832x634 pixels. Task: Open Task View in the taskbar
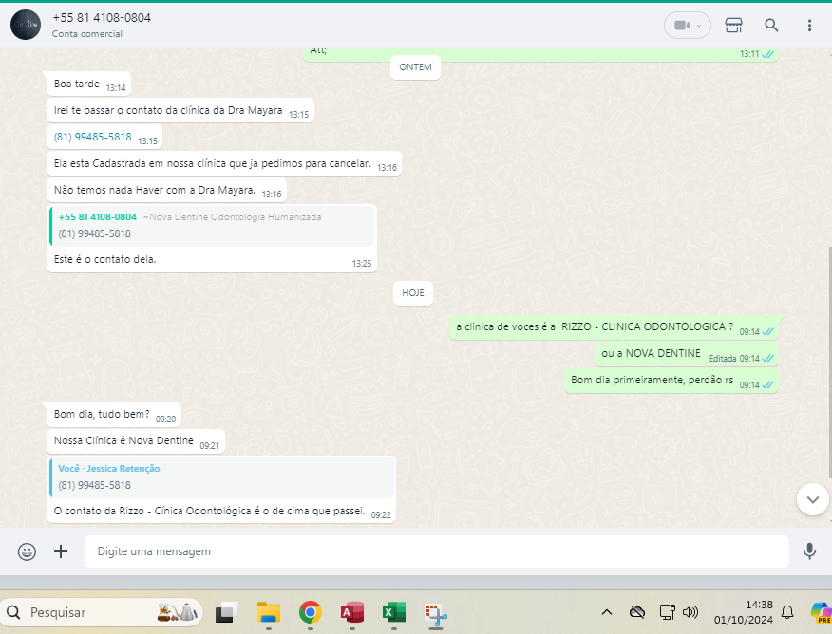[x=227, y=613]
